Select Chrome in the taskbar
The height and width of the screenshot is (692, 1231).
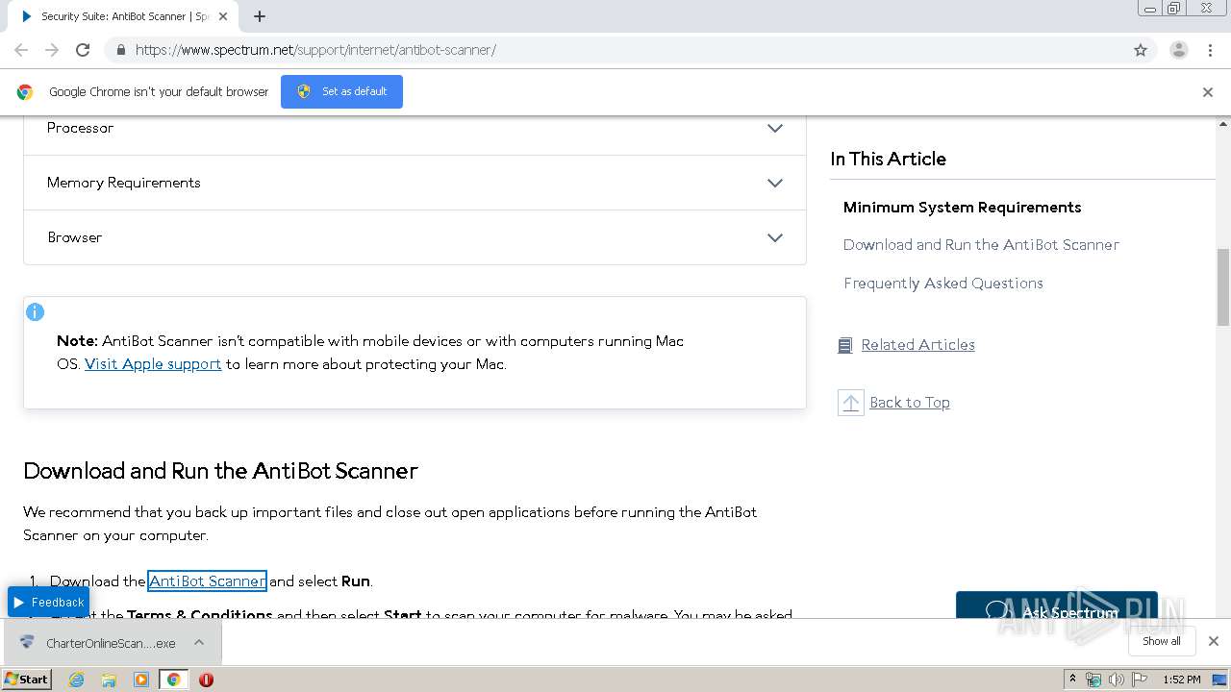tap(173, 680)
